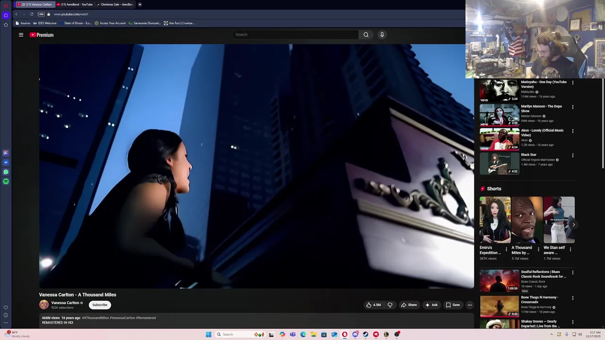Open Access Your Account bookmark
Screen dimensions: 605x340
110,23
